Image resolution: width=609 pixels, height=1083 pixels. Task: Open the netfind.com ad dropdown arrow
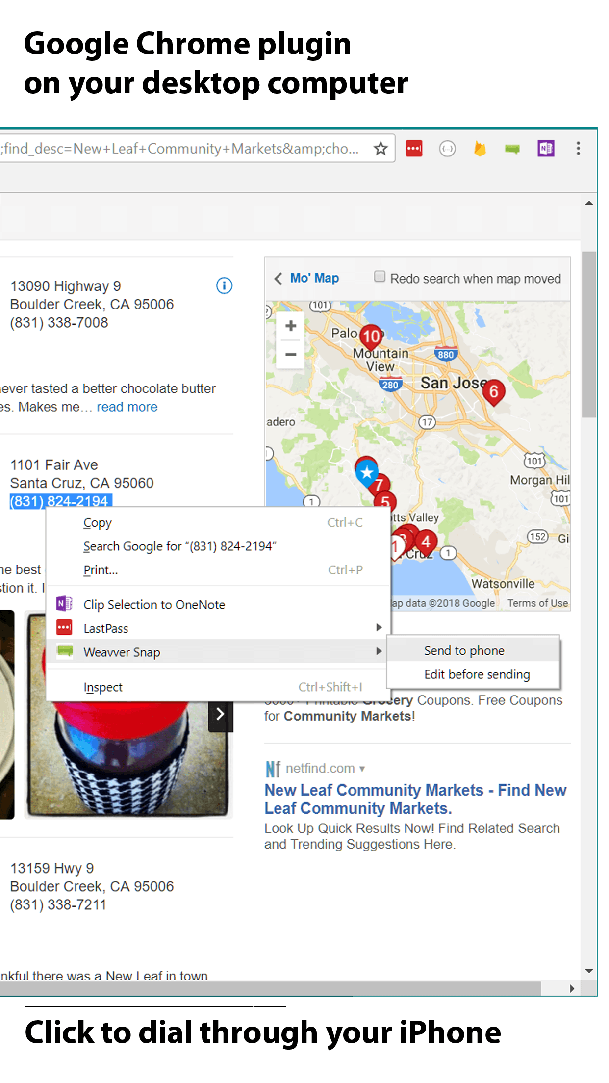pos(362,769)
